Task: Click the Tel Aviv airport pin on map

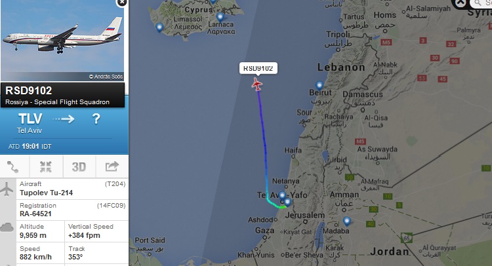Action: (x=287, y=202)
